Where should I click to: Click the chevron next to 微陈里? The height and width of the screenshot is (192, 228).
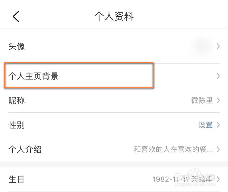(x=218, y=101)
